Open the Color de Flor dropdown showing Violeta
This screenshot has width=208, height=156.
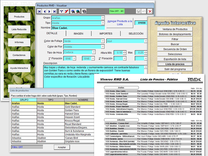(103, 47)
